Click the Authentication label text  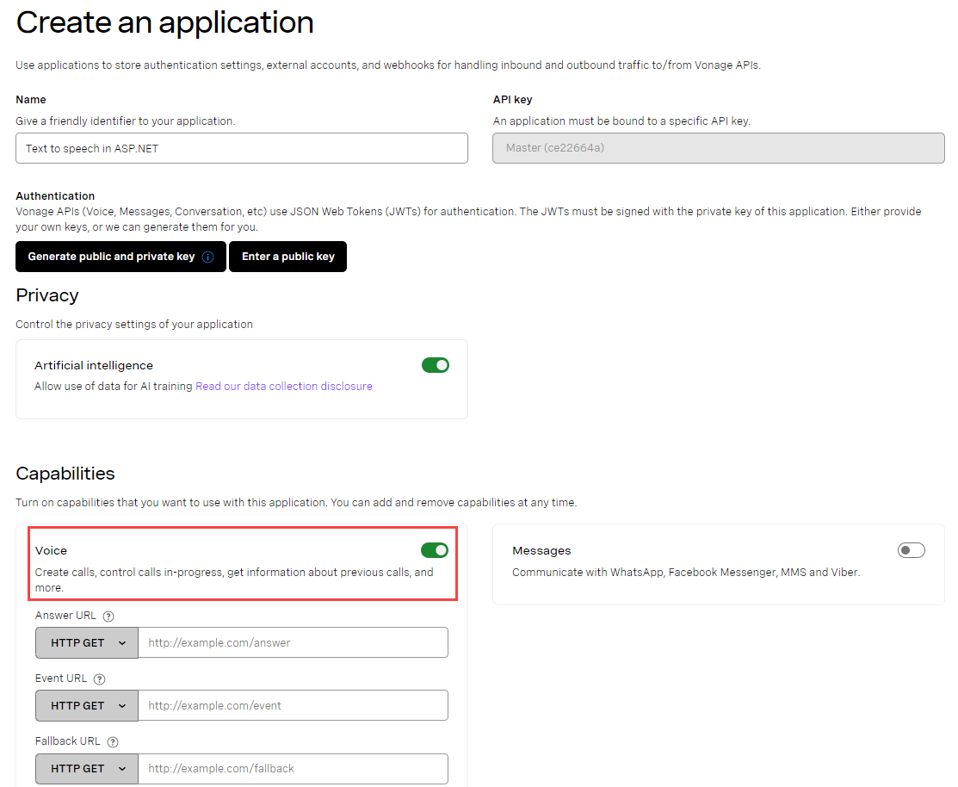tap(56, 196)
